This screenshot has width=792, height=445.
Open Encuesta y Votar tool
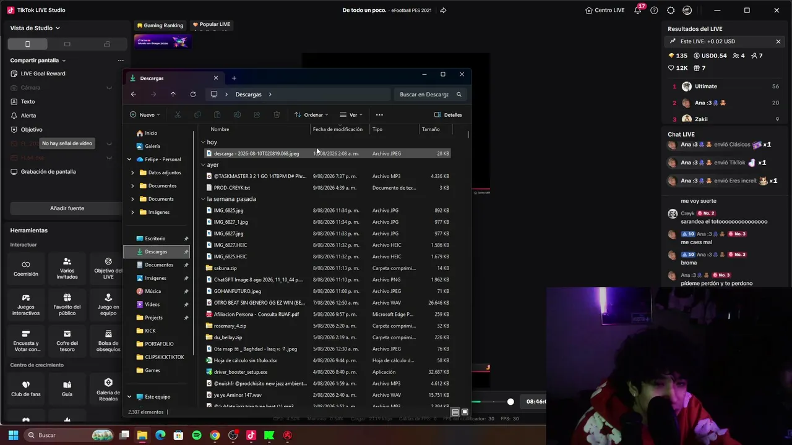(26, 341)
